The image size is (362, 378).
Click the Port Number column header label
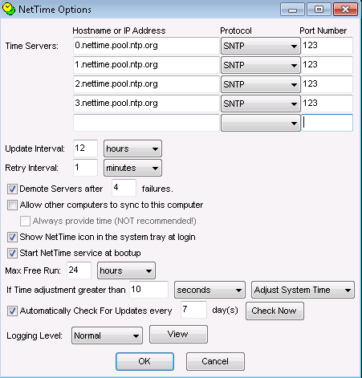[323, 30]
